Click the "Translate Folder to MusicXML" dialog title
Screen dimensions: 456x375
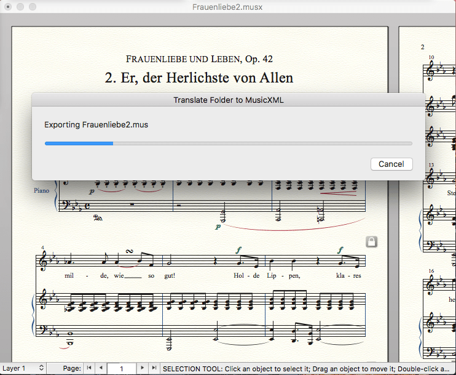pos(228,100)
